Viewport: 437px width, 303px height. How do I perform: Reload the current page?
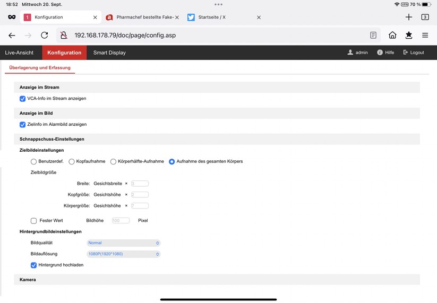tap(45, 35)
